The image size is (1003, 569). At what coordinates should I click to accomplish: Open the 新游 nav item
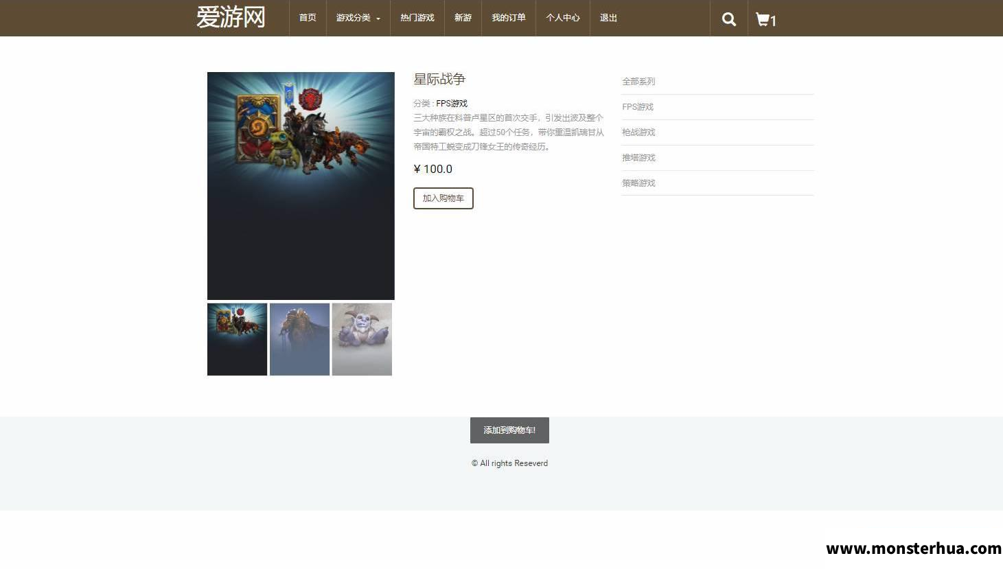click(x=463, y=18)
